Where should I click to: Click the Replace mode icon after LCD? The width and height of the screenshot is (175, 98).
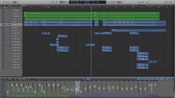108,2
